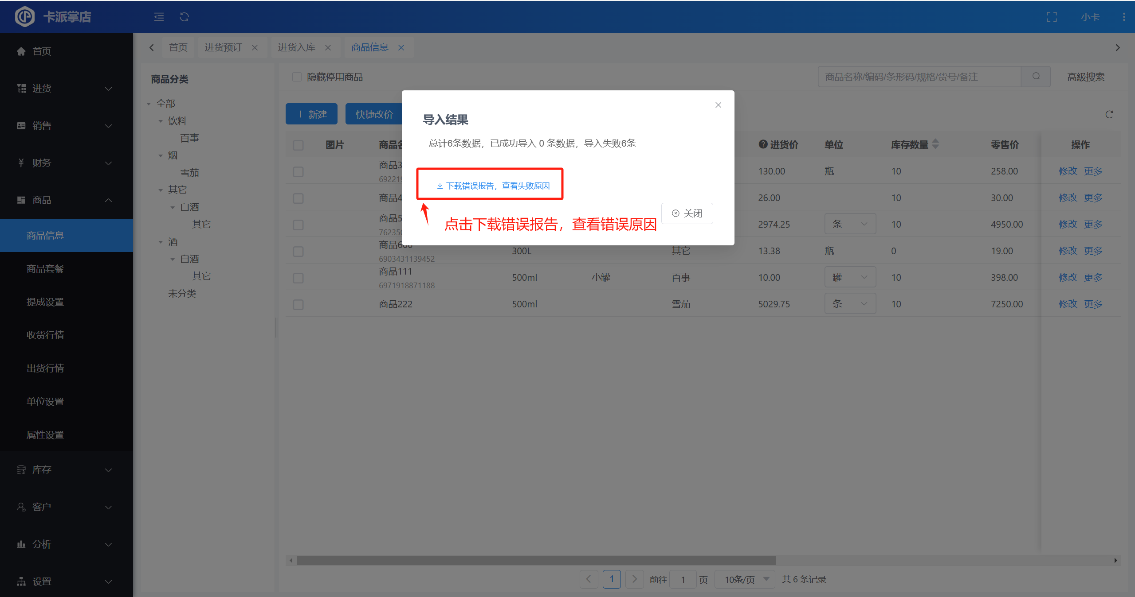Image resolution: width=1135 pixels, height=597 pixels.
Task: Open the 10条/页 page size dropdown
Action: [x=745, y=579]
